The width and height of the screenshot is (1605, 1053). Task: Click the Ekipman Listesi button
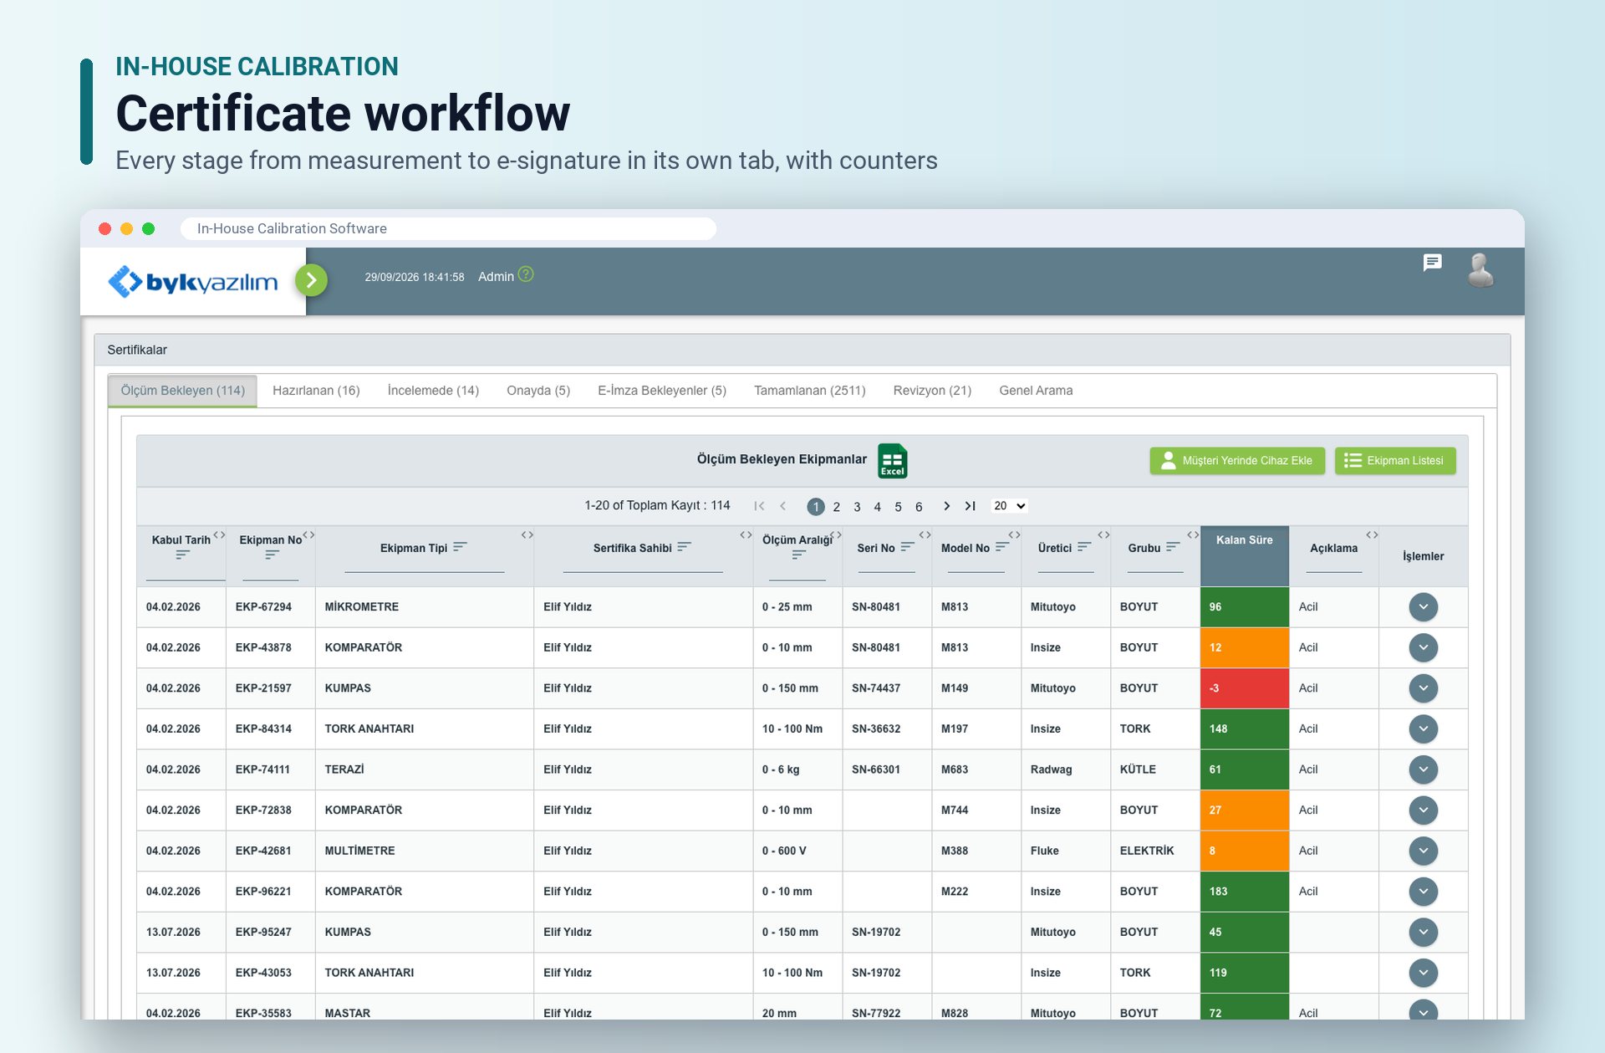click(1395, 461)
